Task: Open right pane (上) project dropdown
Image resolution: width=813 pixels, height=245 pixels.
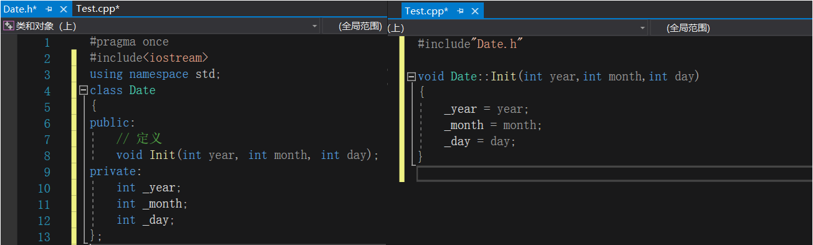Action: click(642, 28)
